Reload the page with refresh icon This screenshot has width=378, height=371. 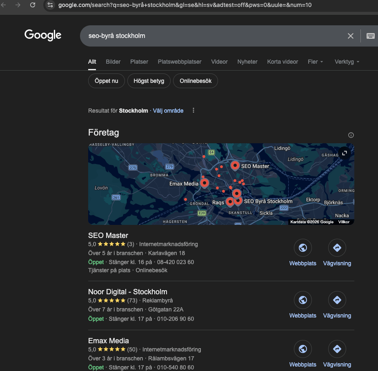[33, 5]
